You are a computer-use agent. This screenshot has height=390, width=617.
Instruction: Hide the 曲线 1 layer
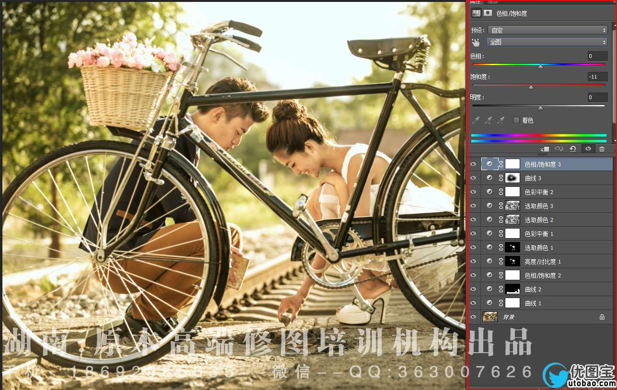coord(474,303)
